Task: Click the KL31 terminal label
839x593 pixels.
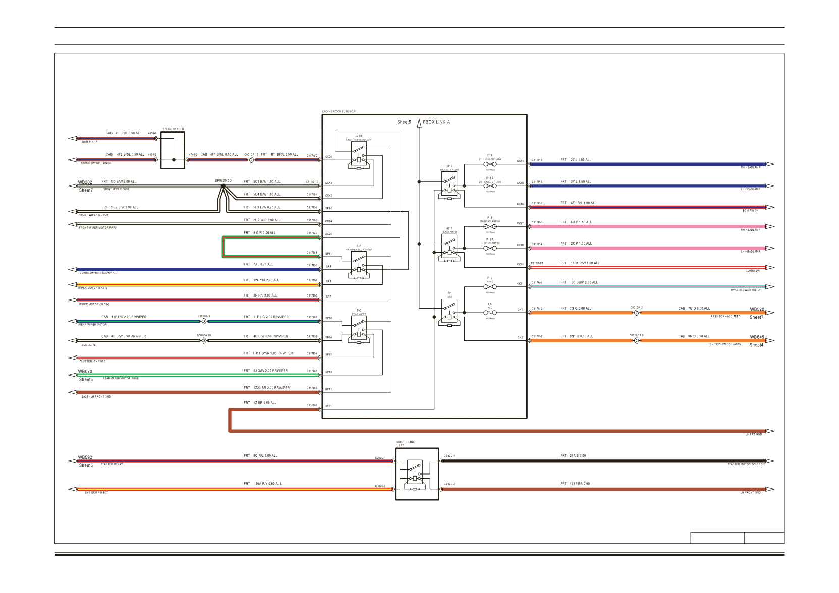Action: [328, 406]
